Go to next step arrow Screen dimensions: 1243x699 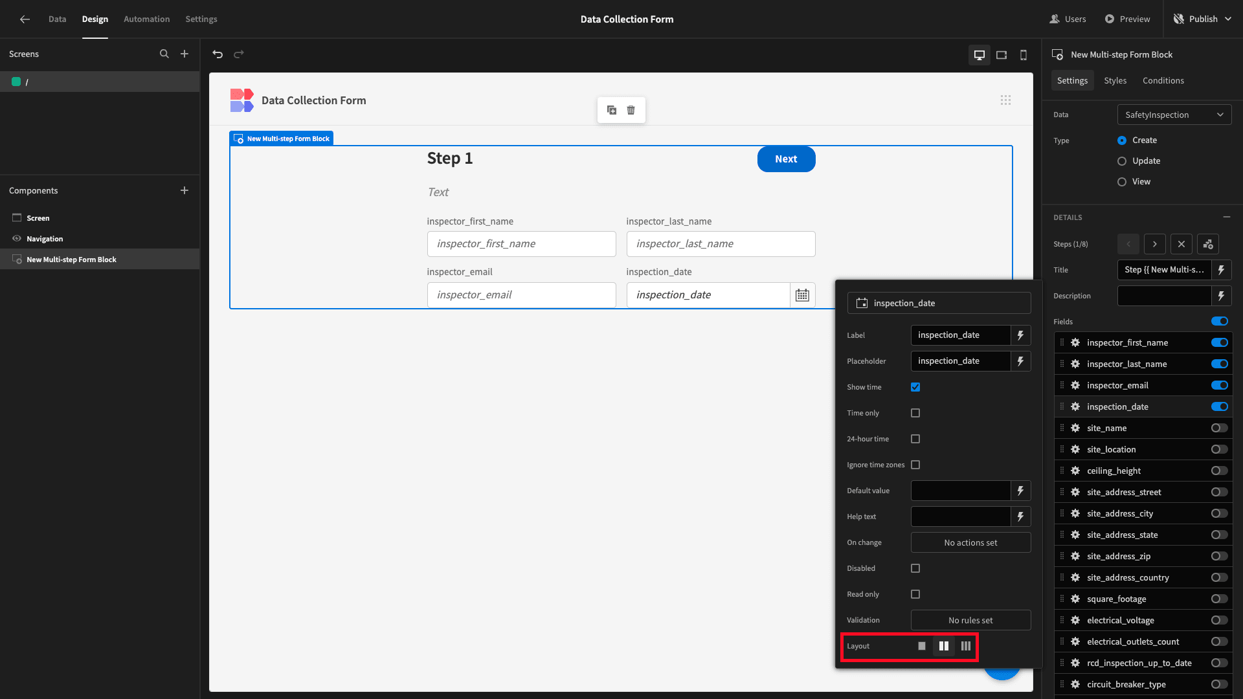pyautogui.click(x=1155, y=244)
